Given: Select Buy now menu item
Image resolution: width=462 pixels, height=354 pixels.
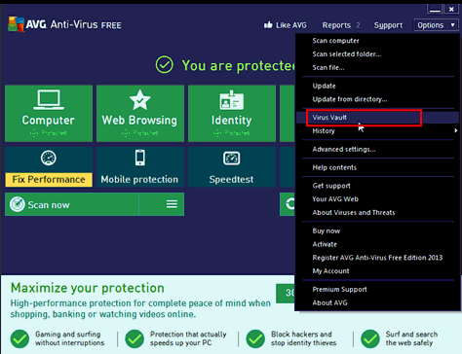Looking at the screenshot, I should pos(327,230).
